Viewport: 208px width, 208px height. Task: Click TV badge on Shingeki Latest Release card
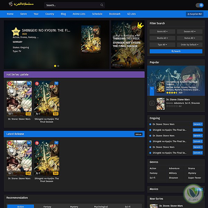tap(57, 142)
